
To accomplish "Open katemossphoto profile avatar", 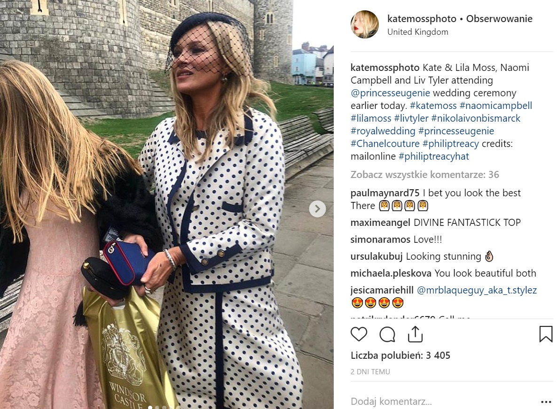I will 364,24.
